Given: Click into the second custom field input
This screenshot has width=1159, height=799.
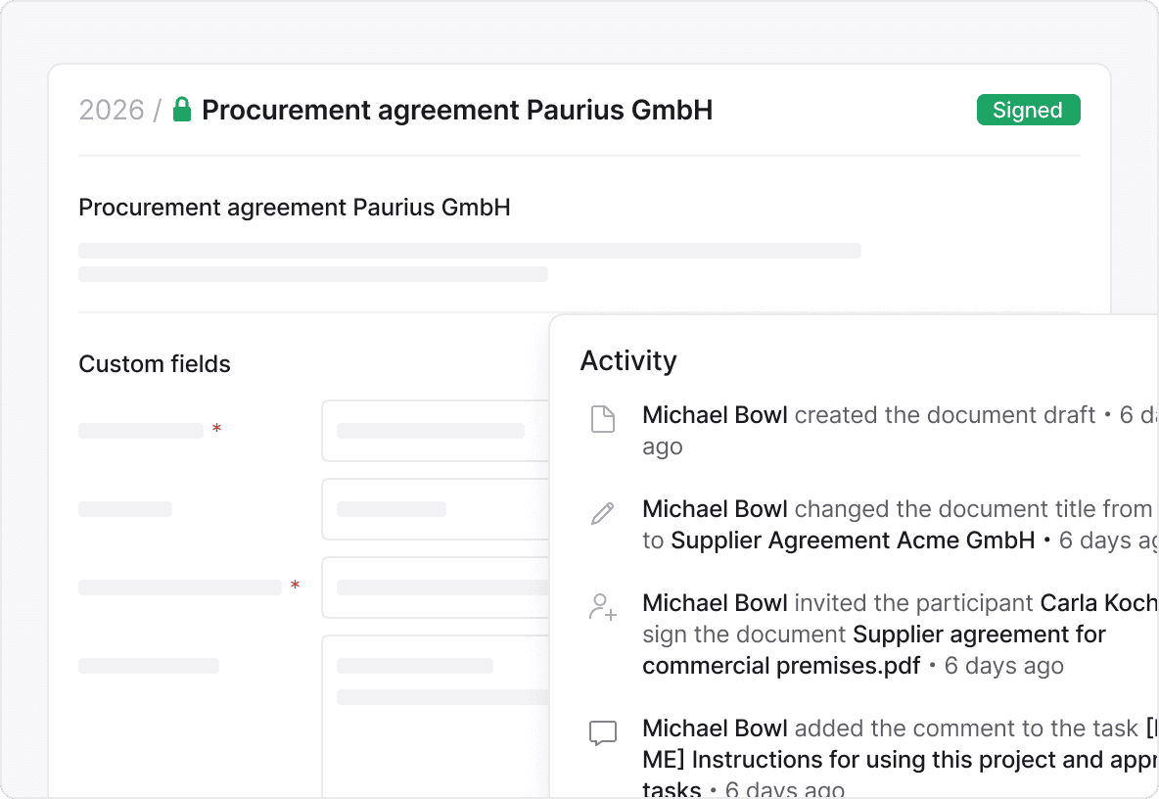Looking at the screenshot, I should tap(435, 509).
